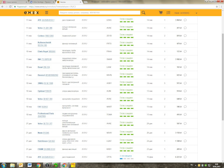
Task: Expand the user account dropdown arrow
Action: click(x=196, y=13)
